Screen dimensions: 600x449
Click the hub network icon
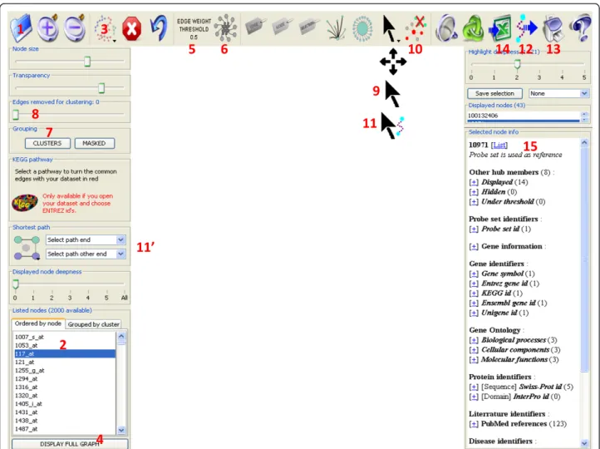pyautogui.click(x=225, y=28)
